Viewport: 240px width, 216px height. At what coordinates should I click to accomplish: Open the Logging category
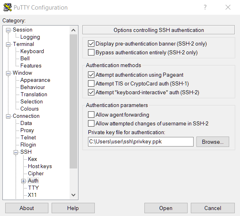click(30, 37)
